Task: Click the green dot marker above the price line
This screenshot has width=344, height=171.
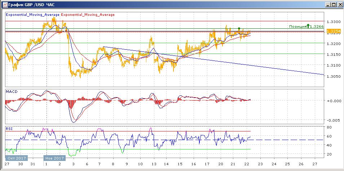Action: (239, 28)
